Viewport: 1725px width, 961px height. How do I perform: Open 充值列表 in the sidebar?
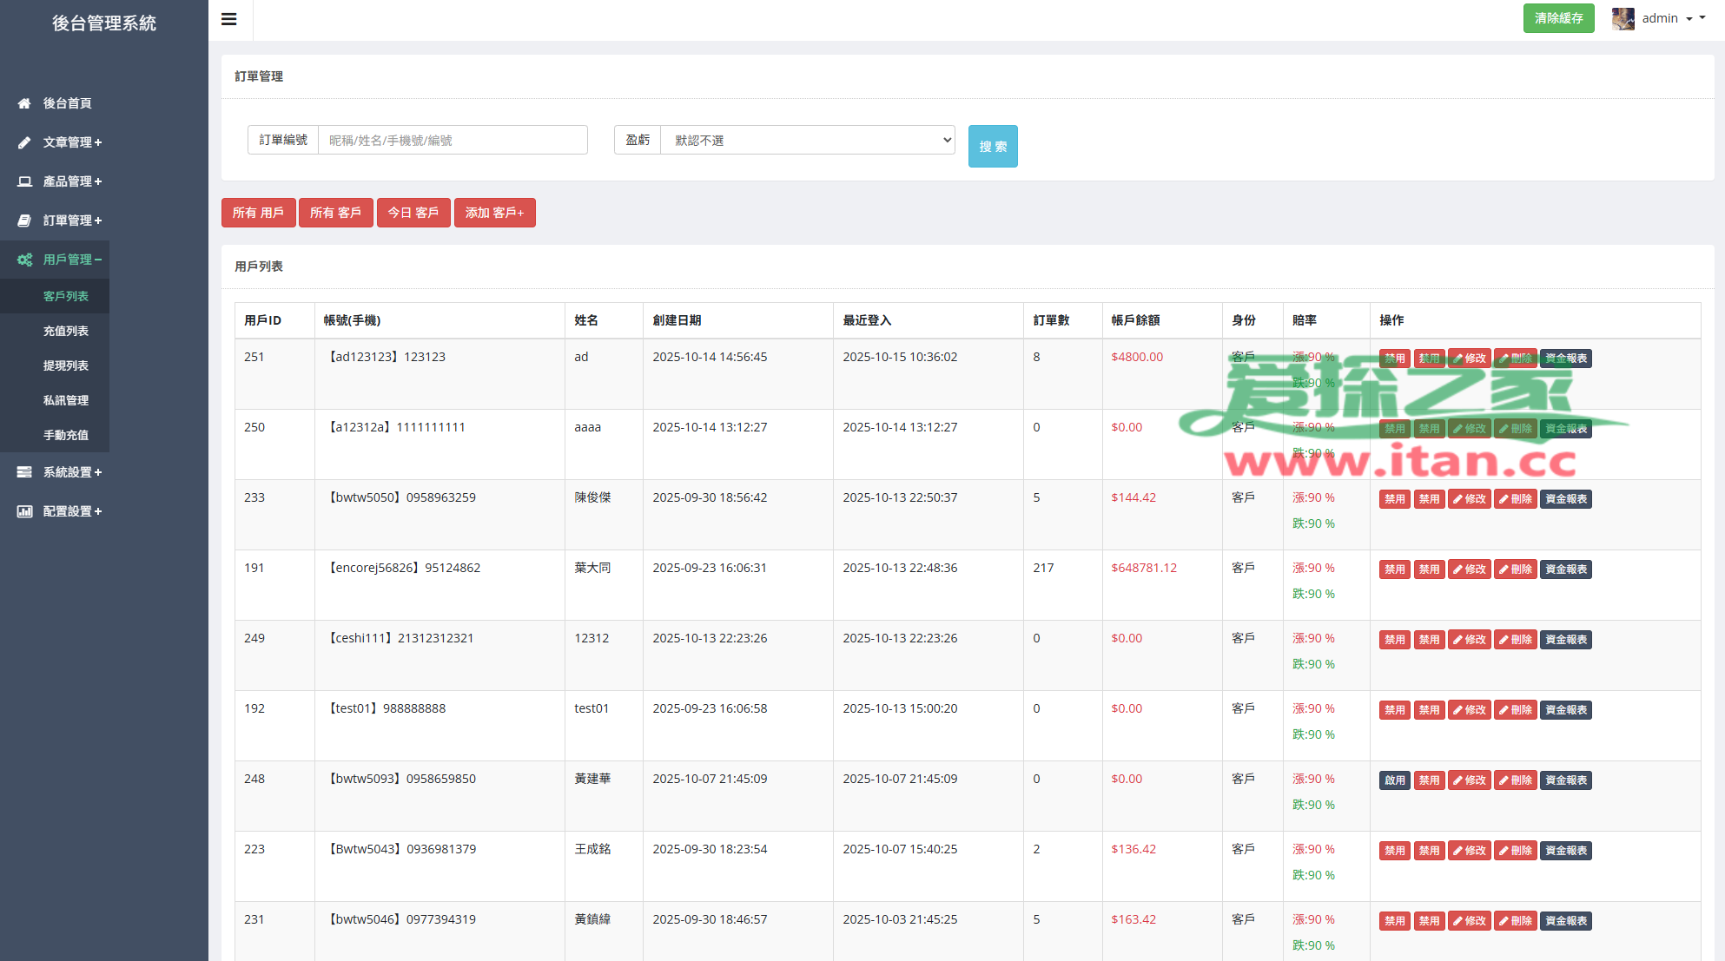click(66, 331)
